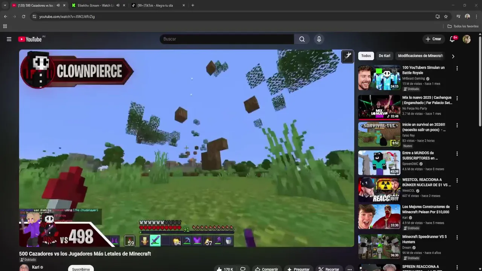Viewport: 482px width, 271px height.
Task: Click the page vertical scrollbar
Action: (x=480, y=81)
